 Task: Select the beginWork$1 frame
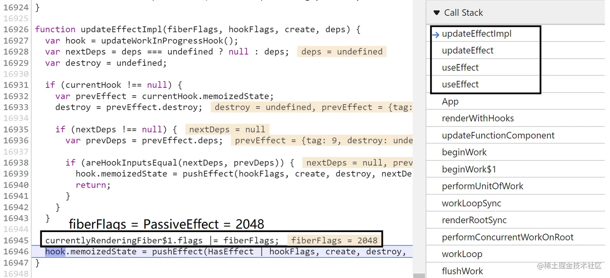(468, 169)
